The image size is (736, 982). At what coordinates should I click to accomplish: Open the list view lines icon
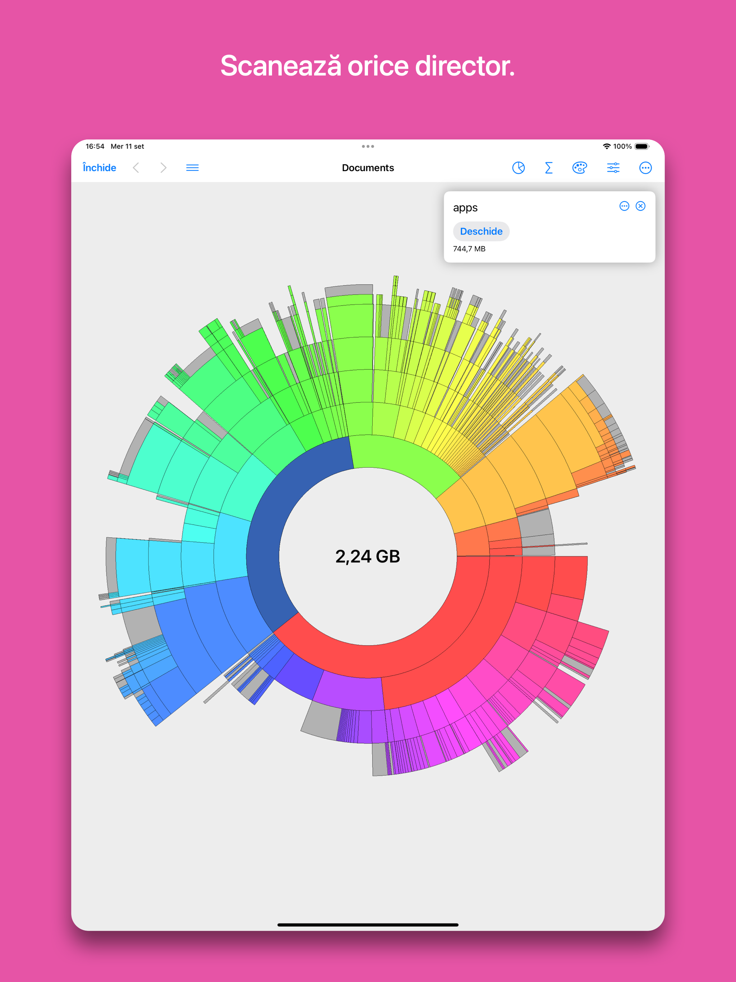point(192,168)
